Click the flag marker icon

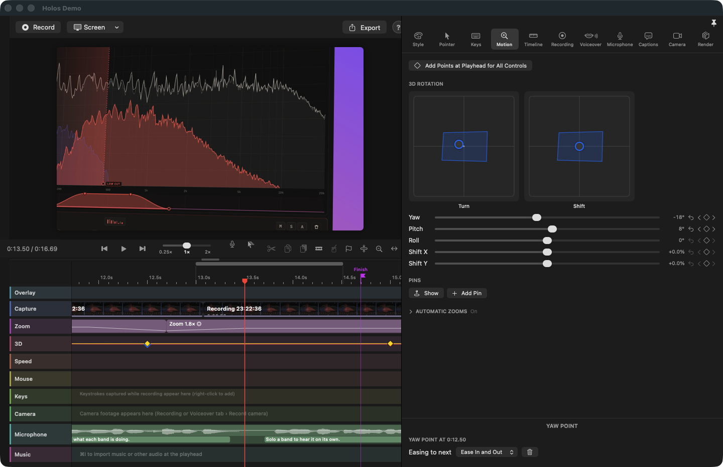pos(349,249)
